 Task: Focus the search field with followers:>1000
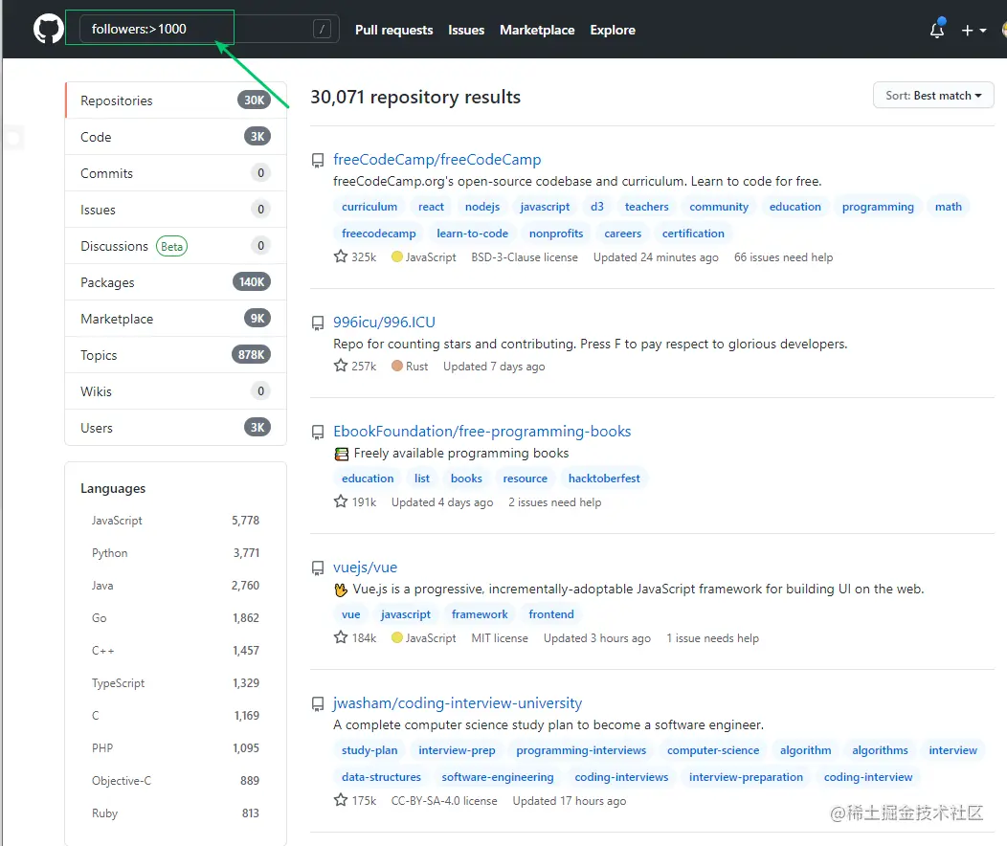click(208, 29)
